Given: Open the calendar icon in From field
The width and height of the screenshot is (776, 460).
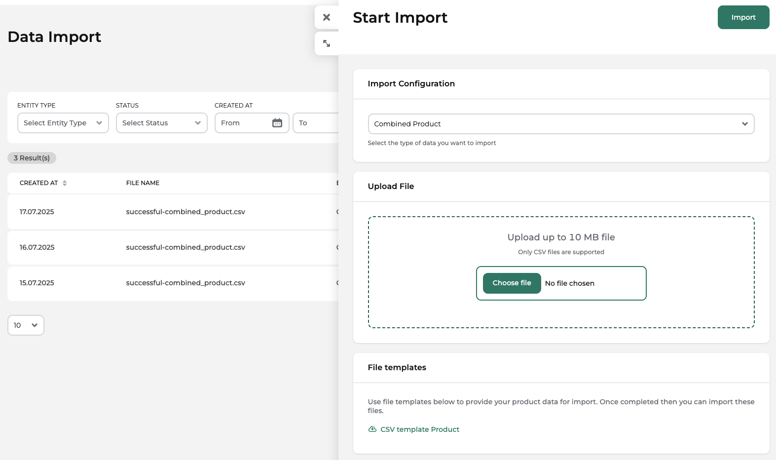Looking at the screenshot, I should click(277, 123).
